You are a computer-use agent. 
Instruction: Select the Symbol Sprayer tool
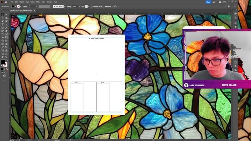3,51
